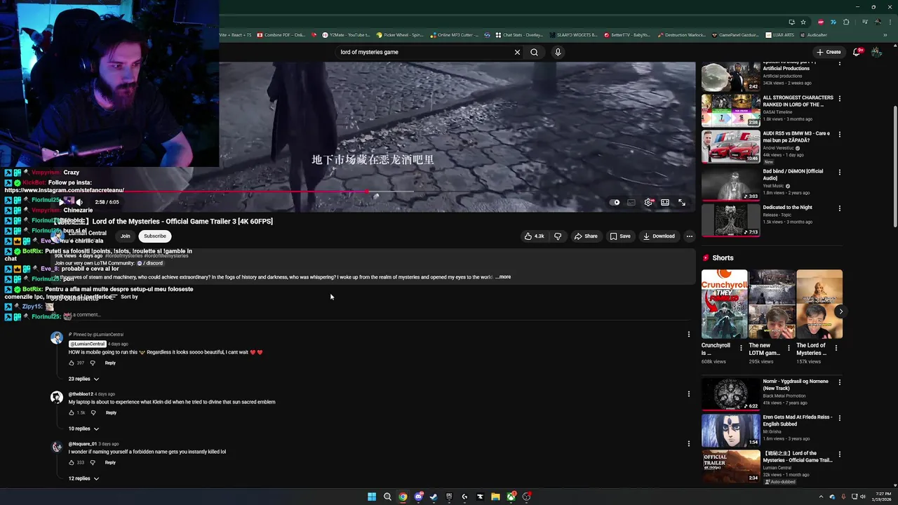The height and width of the screenshot is (505, 898).
Task: Bookmark this page with the star icon
Action: (x=803, y=22)
